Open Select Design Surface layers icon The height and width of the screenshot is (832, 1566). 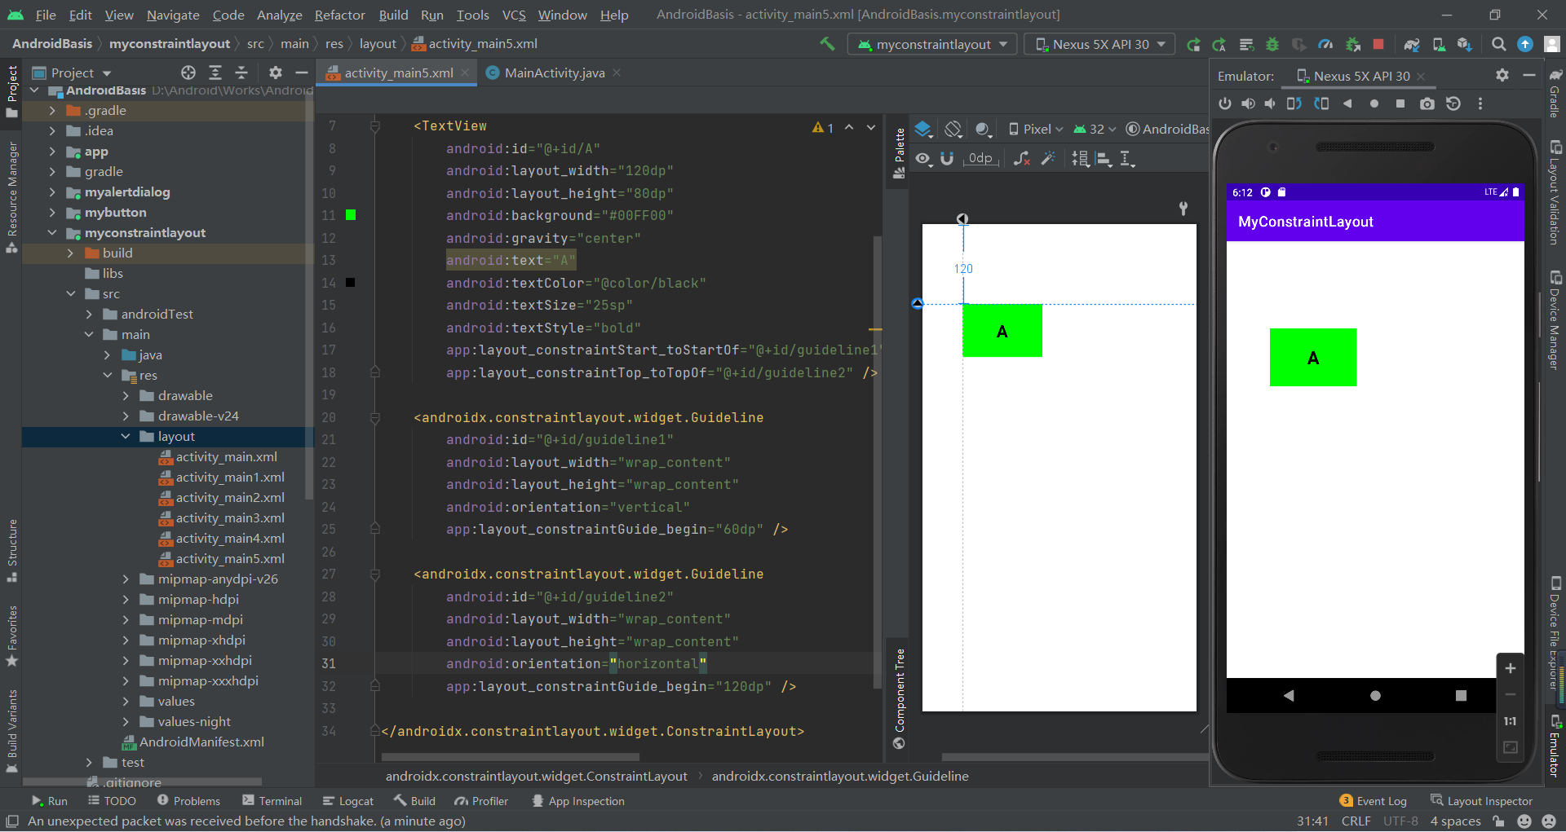coord(923,129)
